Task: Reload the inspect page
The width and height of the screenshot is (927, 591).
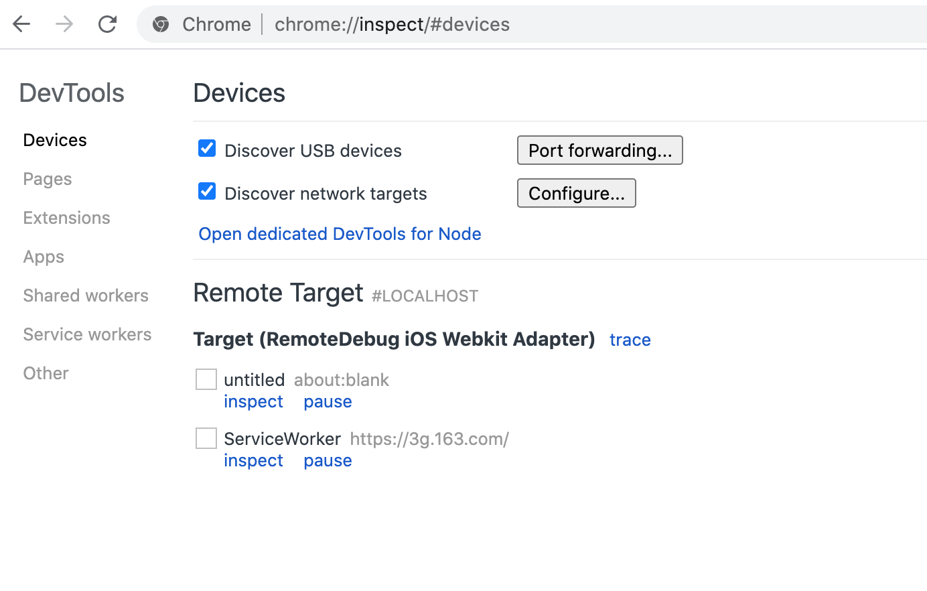Action: click(107, 24)
